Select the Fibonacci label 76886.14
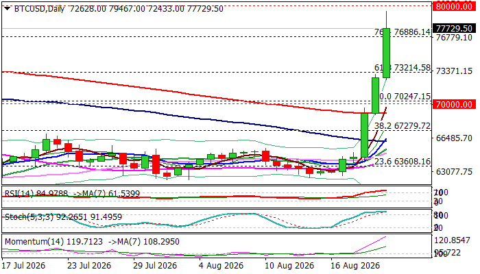 (x=412, y=32)
